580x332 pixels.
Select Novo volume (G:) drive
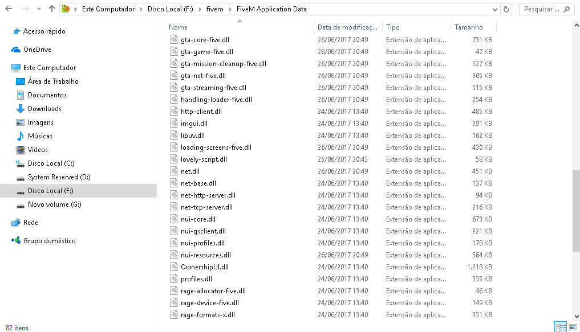pos(54,204)
